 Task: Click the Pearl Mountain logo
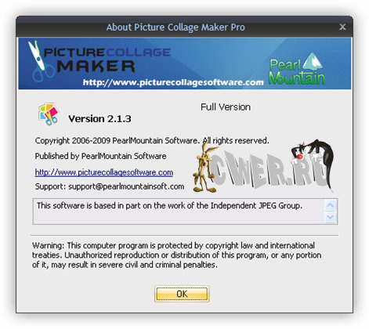[x=297, y=69]
